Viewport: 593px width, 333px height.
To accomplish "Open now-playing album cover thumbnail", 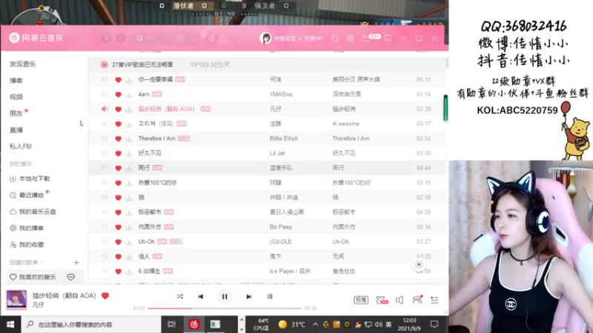I will (16, 300).
